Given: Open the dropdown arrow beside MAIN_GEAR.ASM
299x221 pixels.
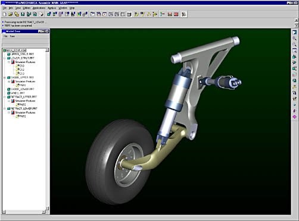Looking at the screenshot, I should tap(47, 50).
